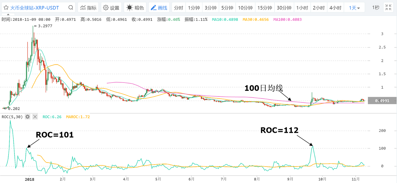Click the 高:0.5016 high readout
The width and height of the screenshot is (397, 183).
(x=91, y=20)
